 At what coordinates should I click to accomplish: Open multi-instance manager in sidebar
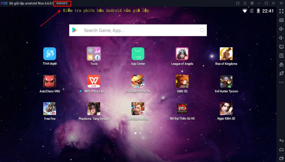tap(281, 65)
